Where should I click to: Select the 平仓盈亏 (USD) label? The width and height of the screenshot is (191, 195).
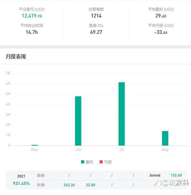tap(32, 9)
